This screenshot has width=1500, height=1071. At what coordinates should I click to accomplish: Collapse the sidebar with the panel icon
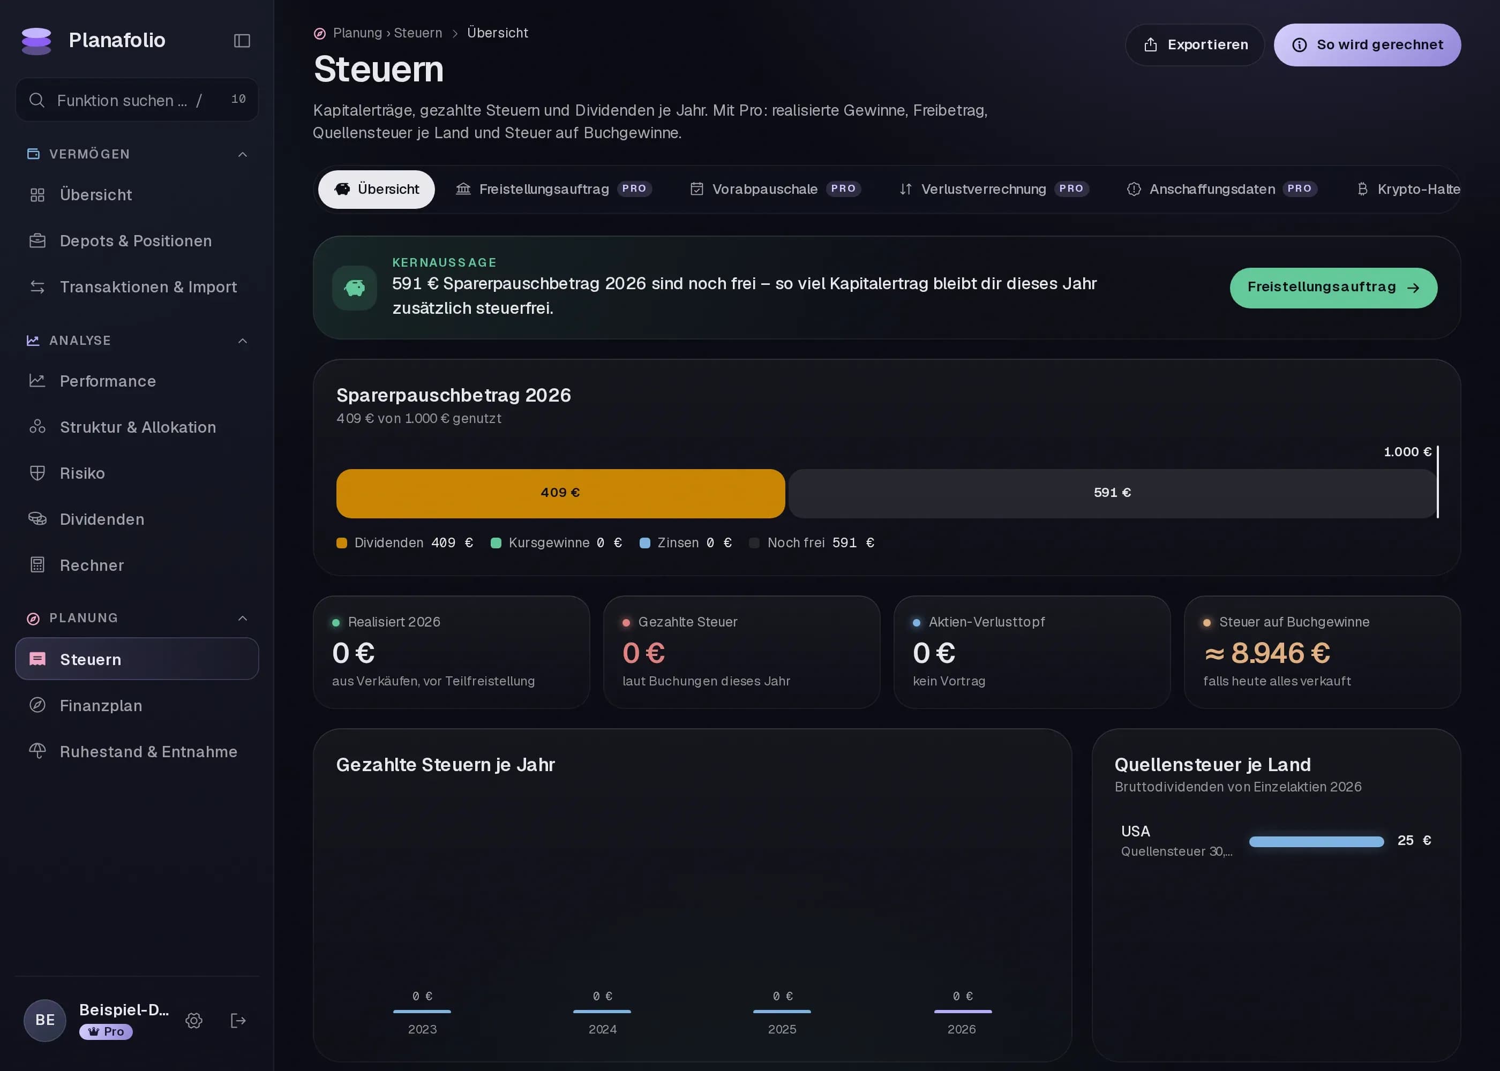coord(242,41)
